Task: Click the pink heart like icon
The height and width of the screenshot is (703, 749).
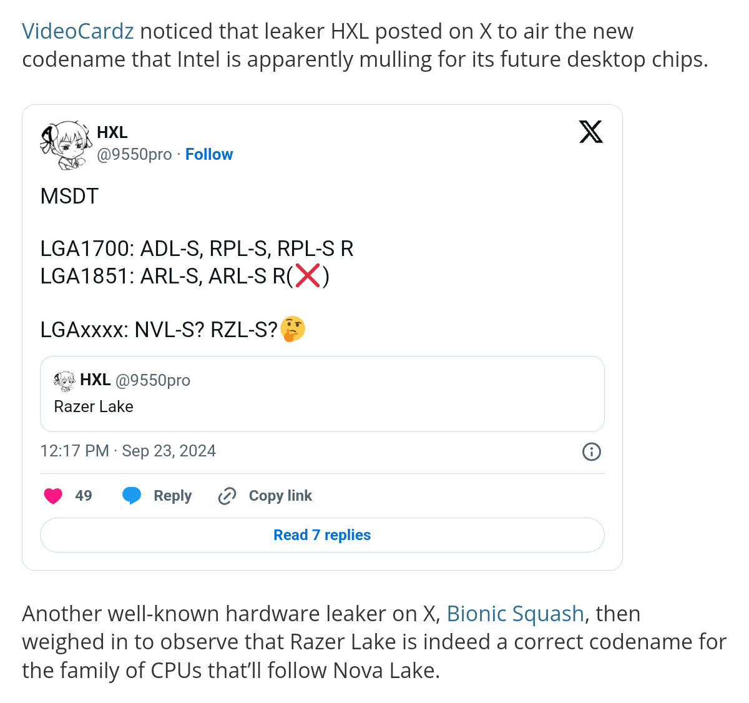Action: coord(53,496)
